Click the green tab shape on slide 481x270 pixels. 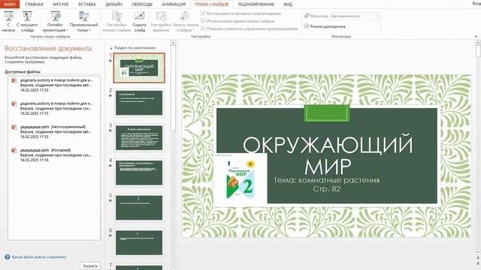coord(327,113)
